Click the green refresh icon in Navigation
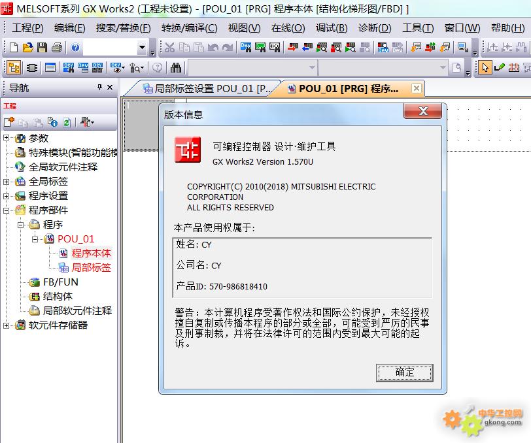 coord(67,122)
